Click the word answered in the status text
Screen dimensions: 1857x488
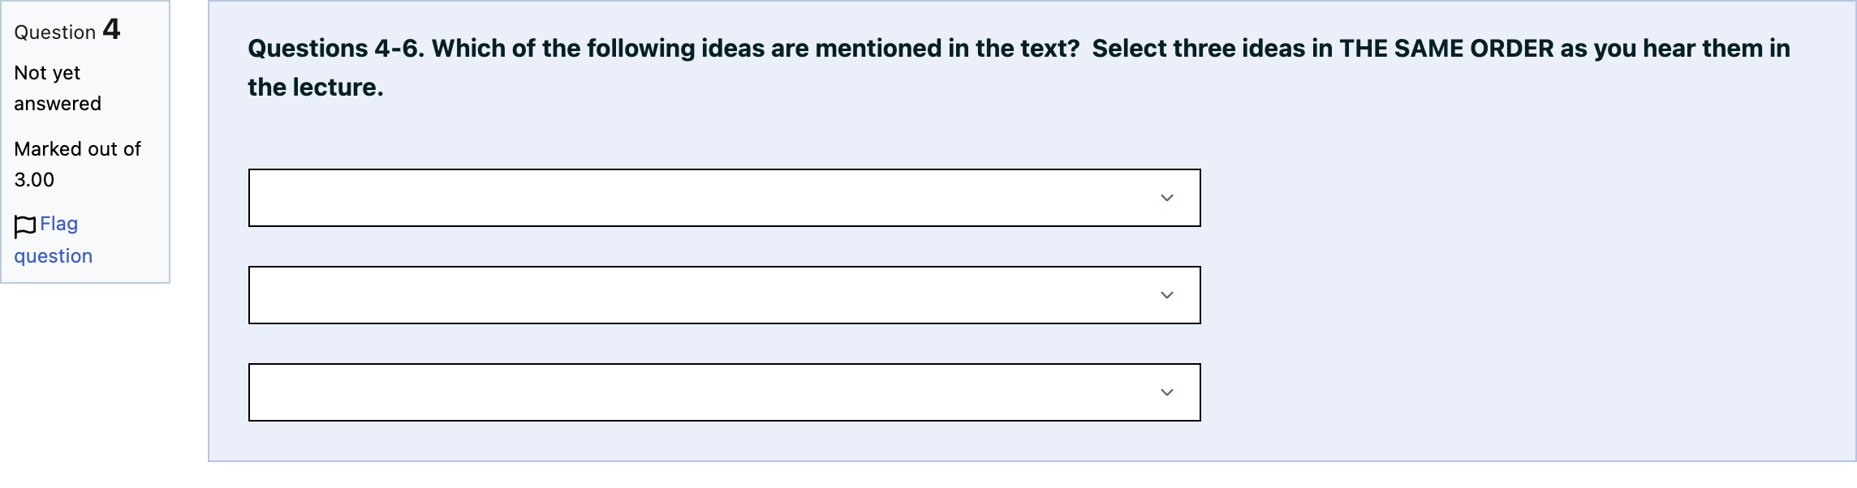(58, 104)
